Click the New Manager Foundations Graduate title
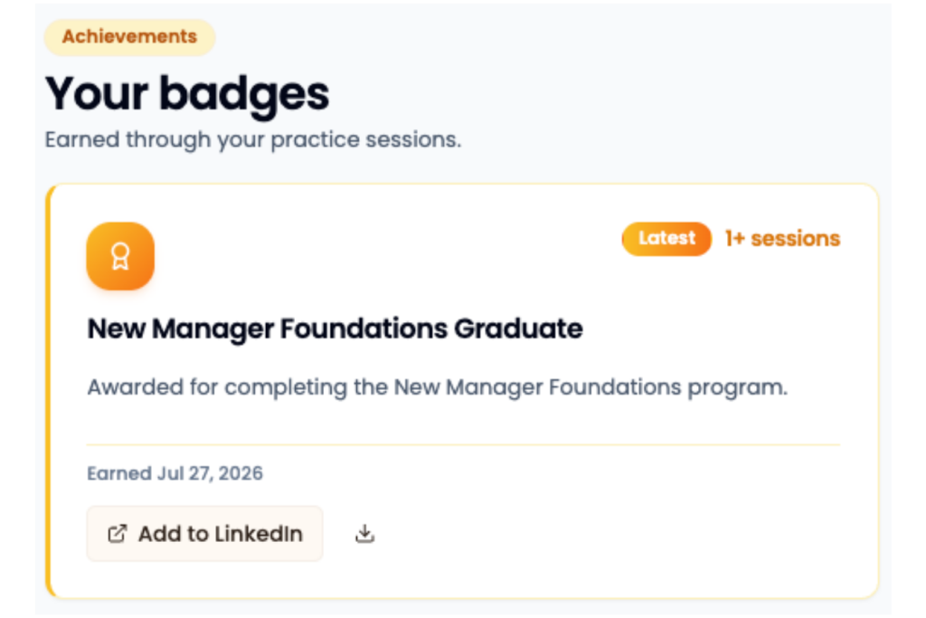Image resolution: width=926 pixels, height=618 pixels. pos(335,328)
